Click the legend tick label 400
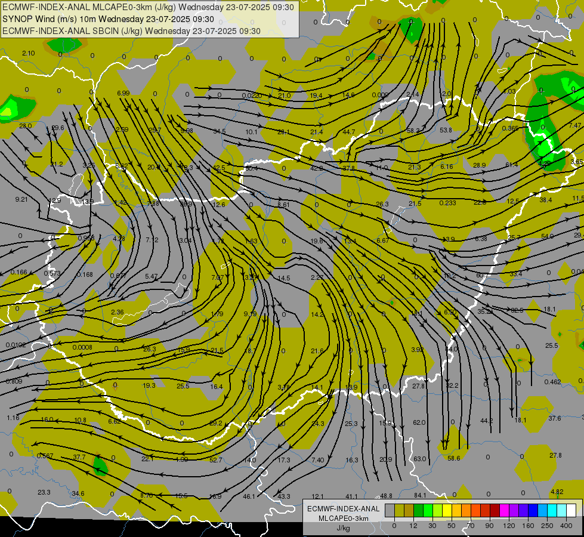 [566, 526]
